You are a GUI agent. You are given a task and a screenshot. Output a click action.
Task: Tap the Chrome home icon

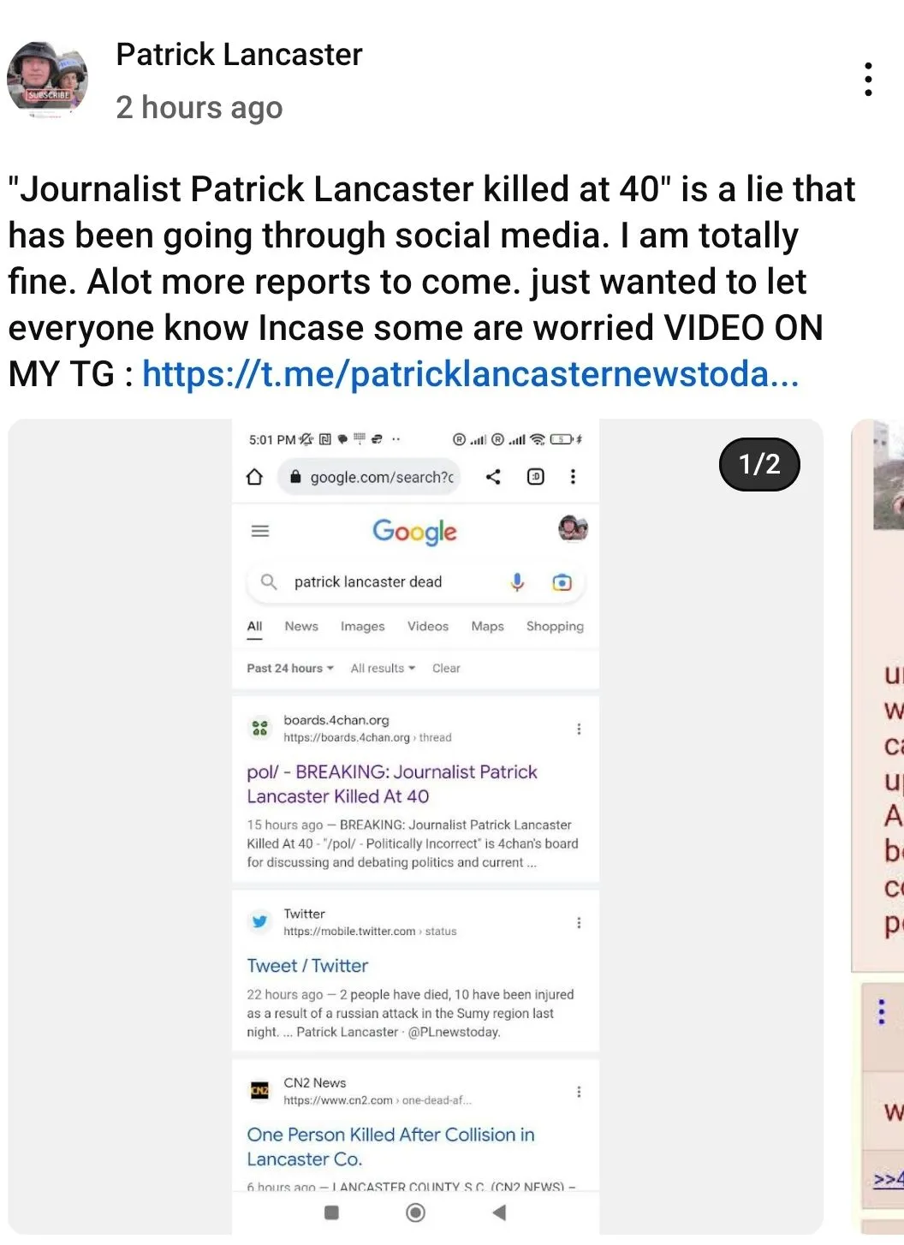click(256, 477)
